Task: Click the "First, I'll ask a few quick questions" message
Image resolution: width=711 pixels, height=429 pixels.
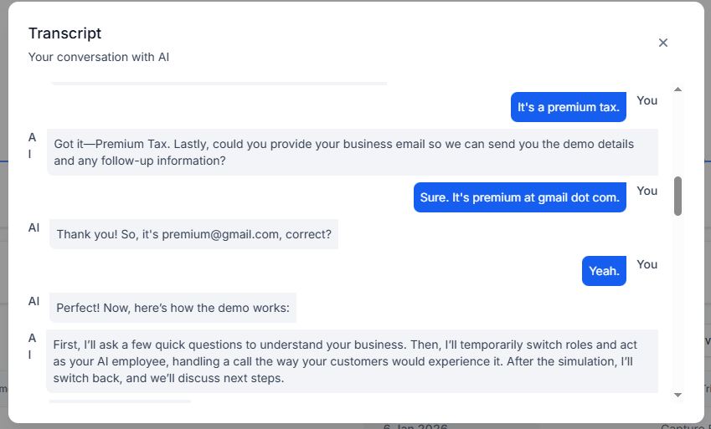Action: pyautogui.click(x=352, y=361)
